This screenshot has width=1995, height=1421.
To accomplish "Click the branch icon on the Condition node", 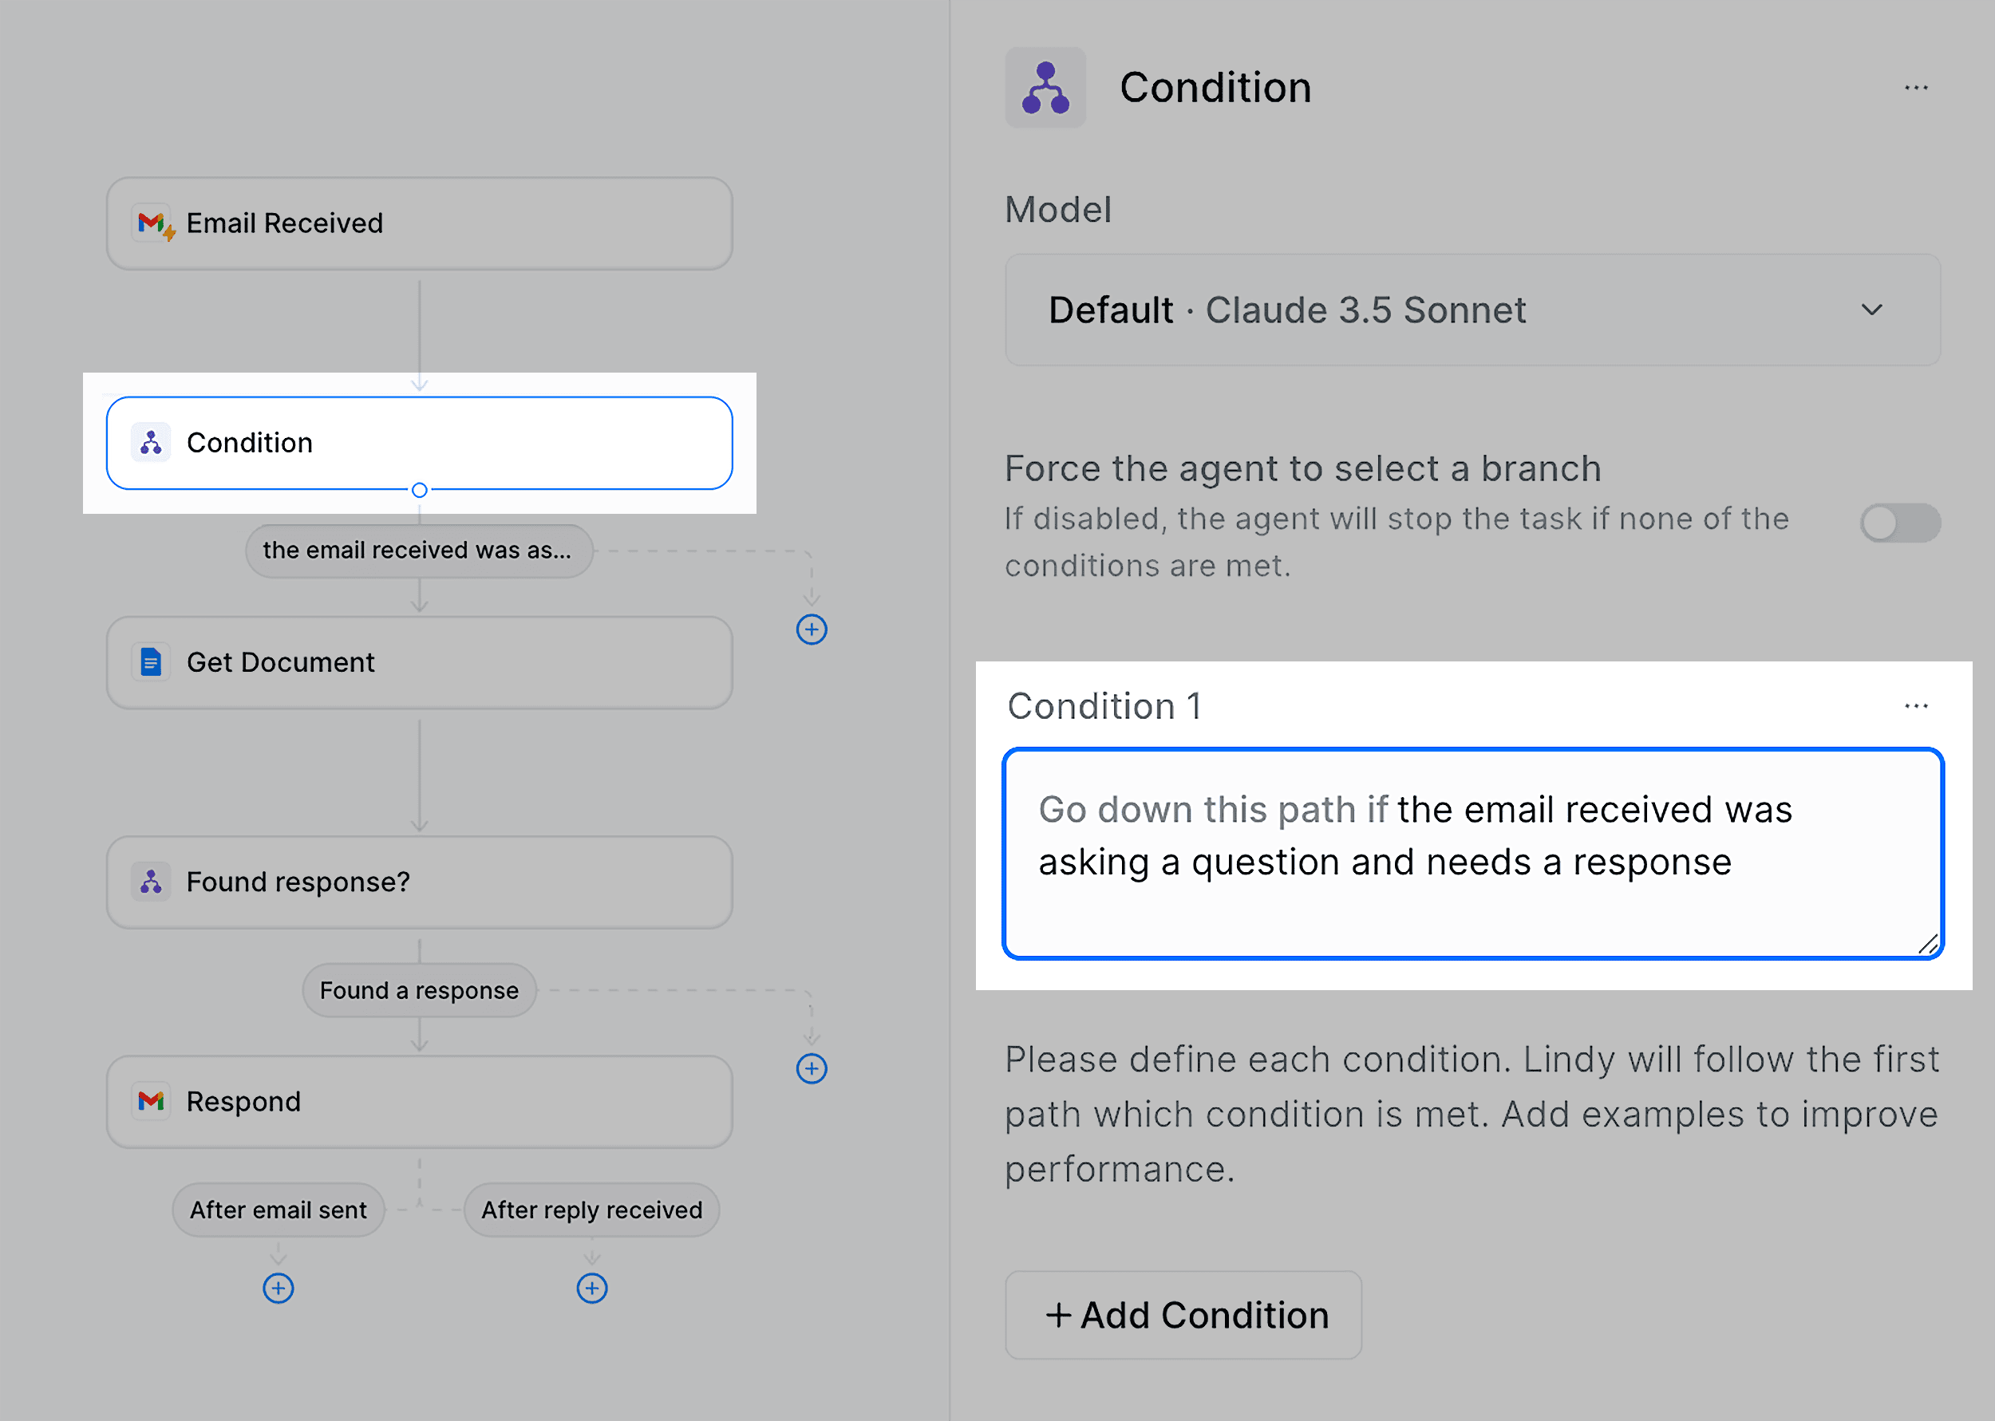I will [x=151, y=443].
